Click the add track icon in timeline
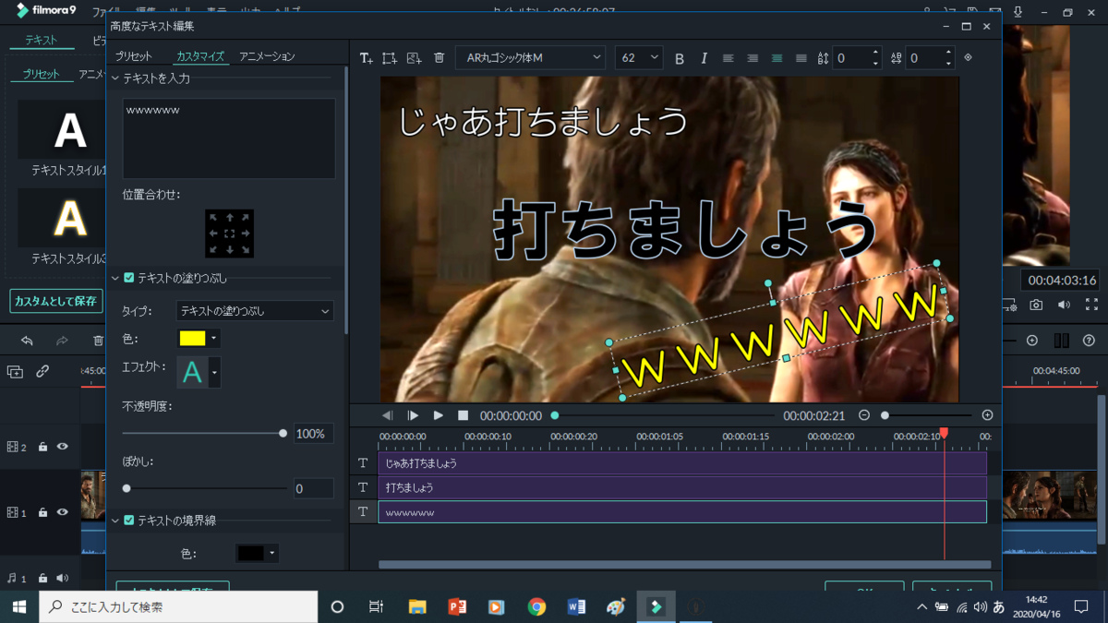Screen dimensions: 1108x623 pos(15,371)
